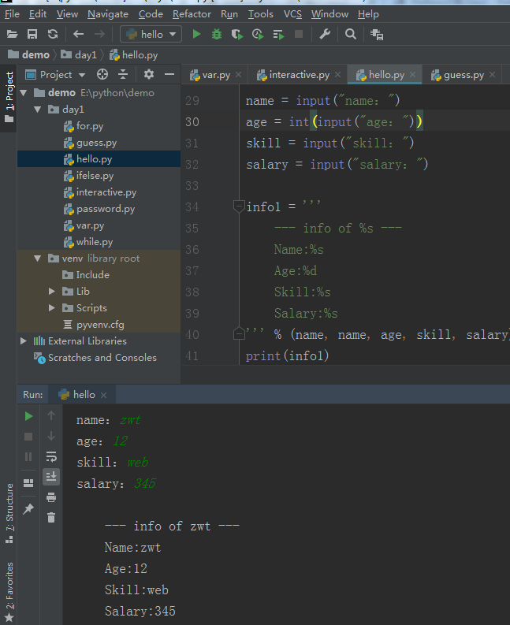
Task: Select password.py in project tree
Action: [x=99, y=209]
